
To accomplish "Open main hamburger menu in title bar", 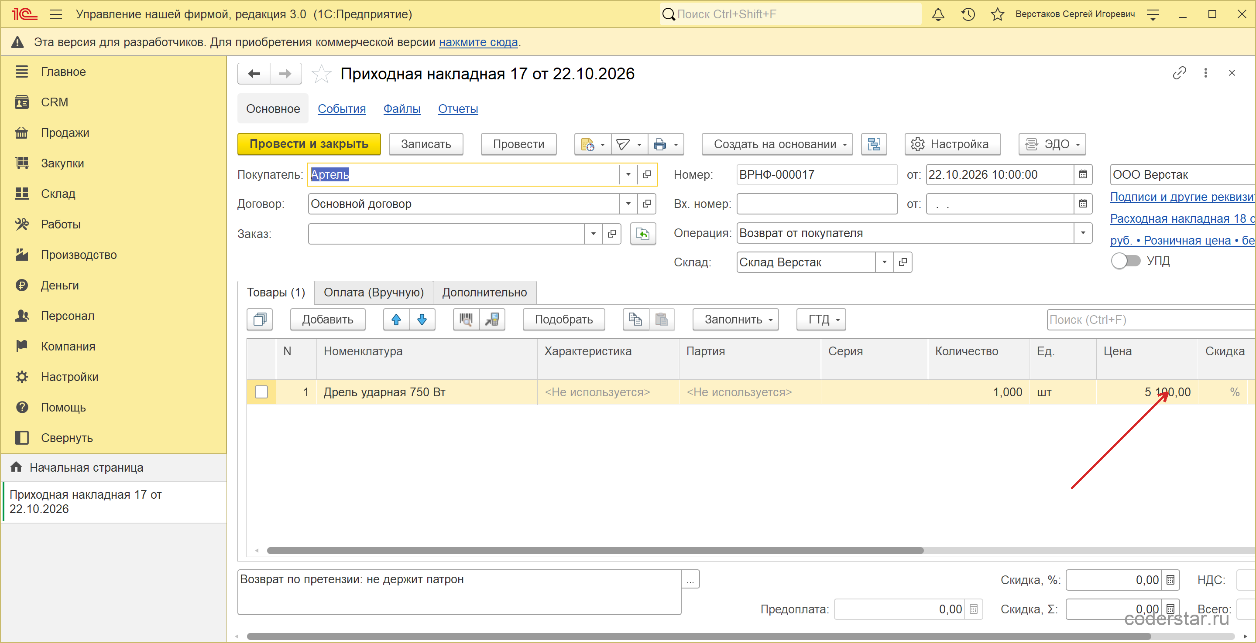I will point(56,14).
